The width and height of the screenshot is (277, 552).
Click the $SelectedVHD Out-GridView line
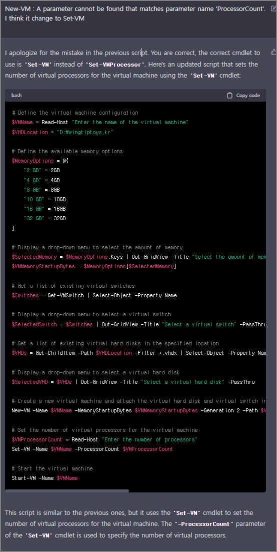tap(133, 382)
